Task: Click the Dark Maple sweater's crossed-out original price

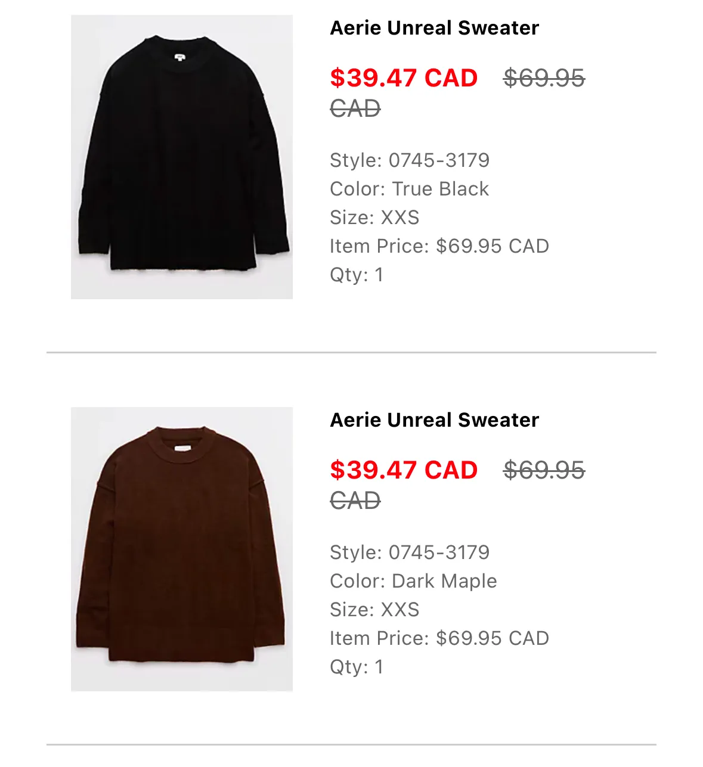Action: point(544,470)
